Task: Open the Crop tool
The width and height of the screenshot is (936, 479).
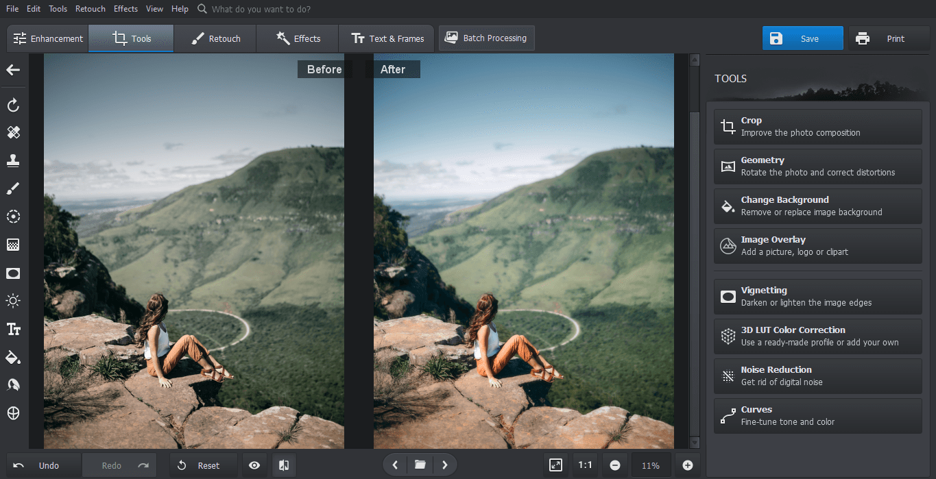Action: [x=818, y=127]
